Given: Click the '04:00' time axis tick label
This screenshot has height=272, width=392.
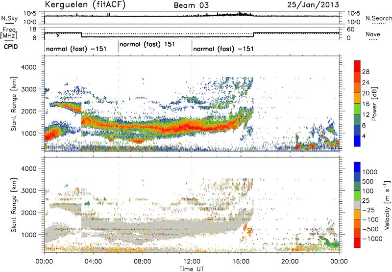Looking at the screenshot, I should (x=93, y=262).
